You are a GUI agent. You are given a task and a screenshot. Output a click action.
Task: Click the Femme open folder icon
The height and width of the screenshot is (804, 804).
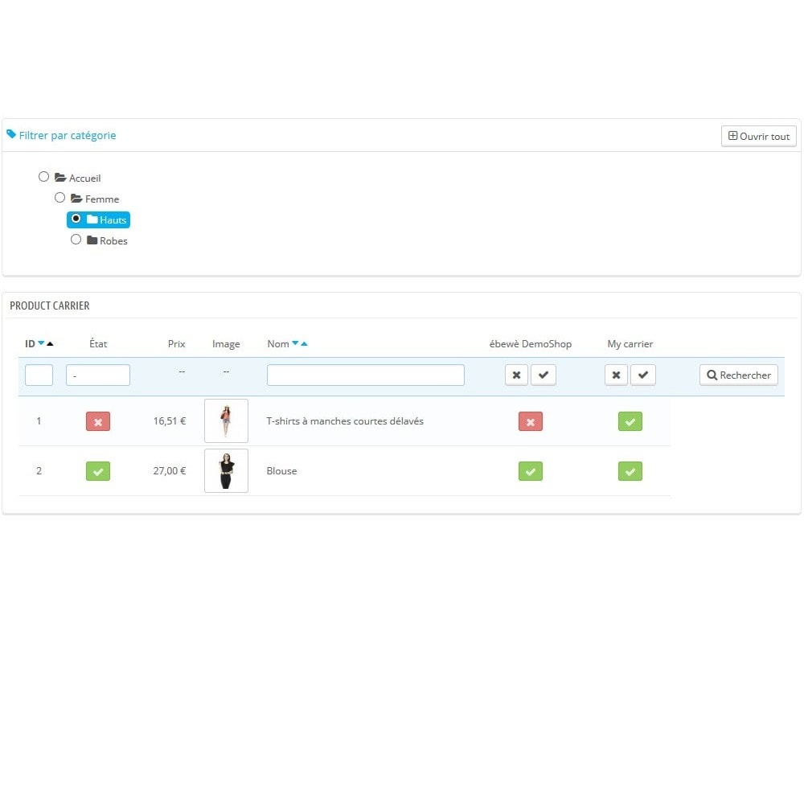76,199
